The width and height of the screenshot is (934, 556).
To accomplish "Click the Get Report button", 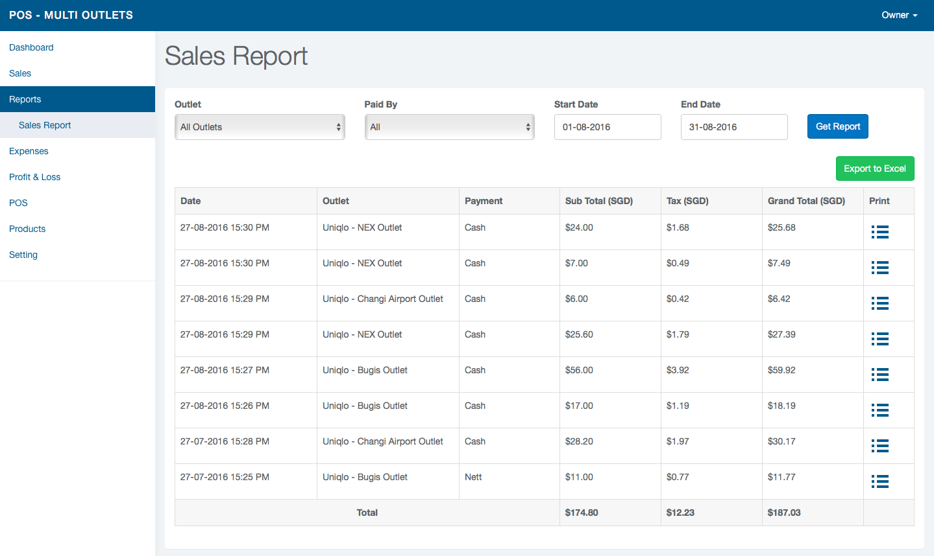I will pyautogui.click(x=837, y=126).
